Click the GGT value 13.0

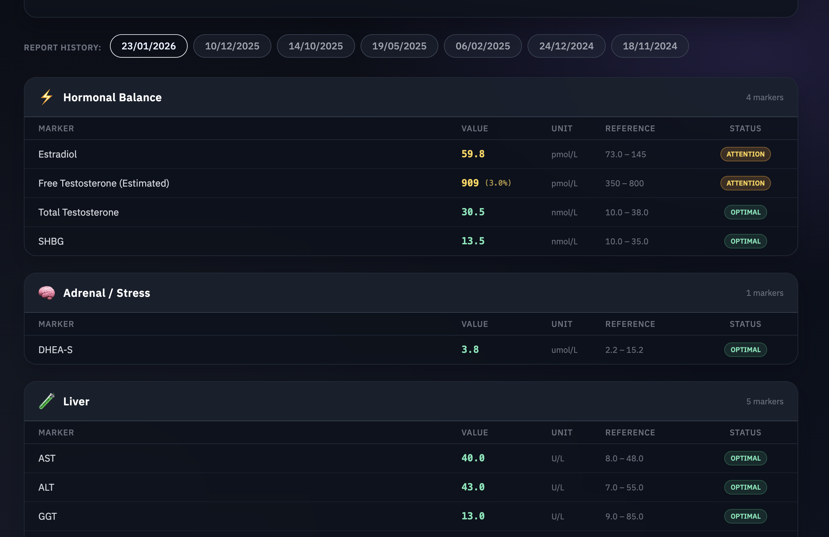pyautogui.click(x=473, y=516)
